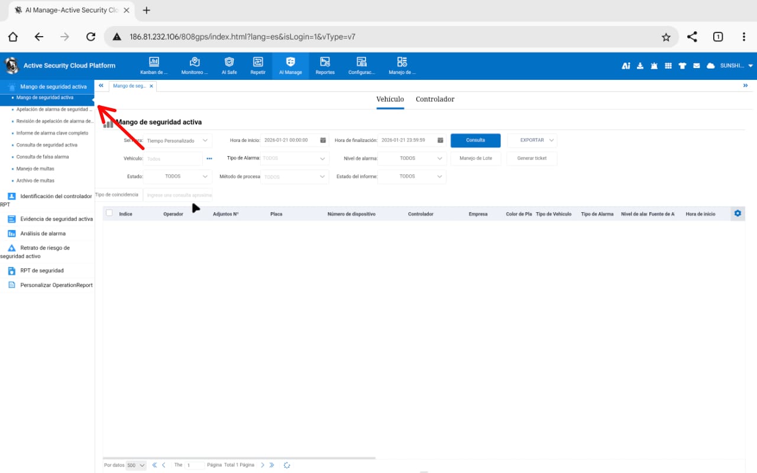The image size is (757, 473).
Task: Open the Por datos page size dropdown
Action: click(136, 465)
